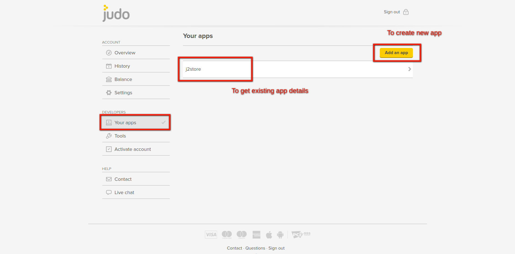515x254 pixels.
Task: Click the Sign out link at top
Action: (x=392, y=12)
